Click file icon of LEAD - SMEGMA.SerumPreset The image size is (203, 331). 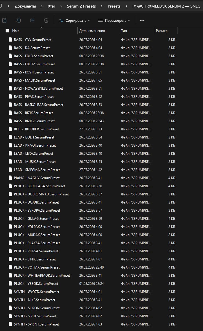(x=10, y=170)
